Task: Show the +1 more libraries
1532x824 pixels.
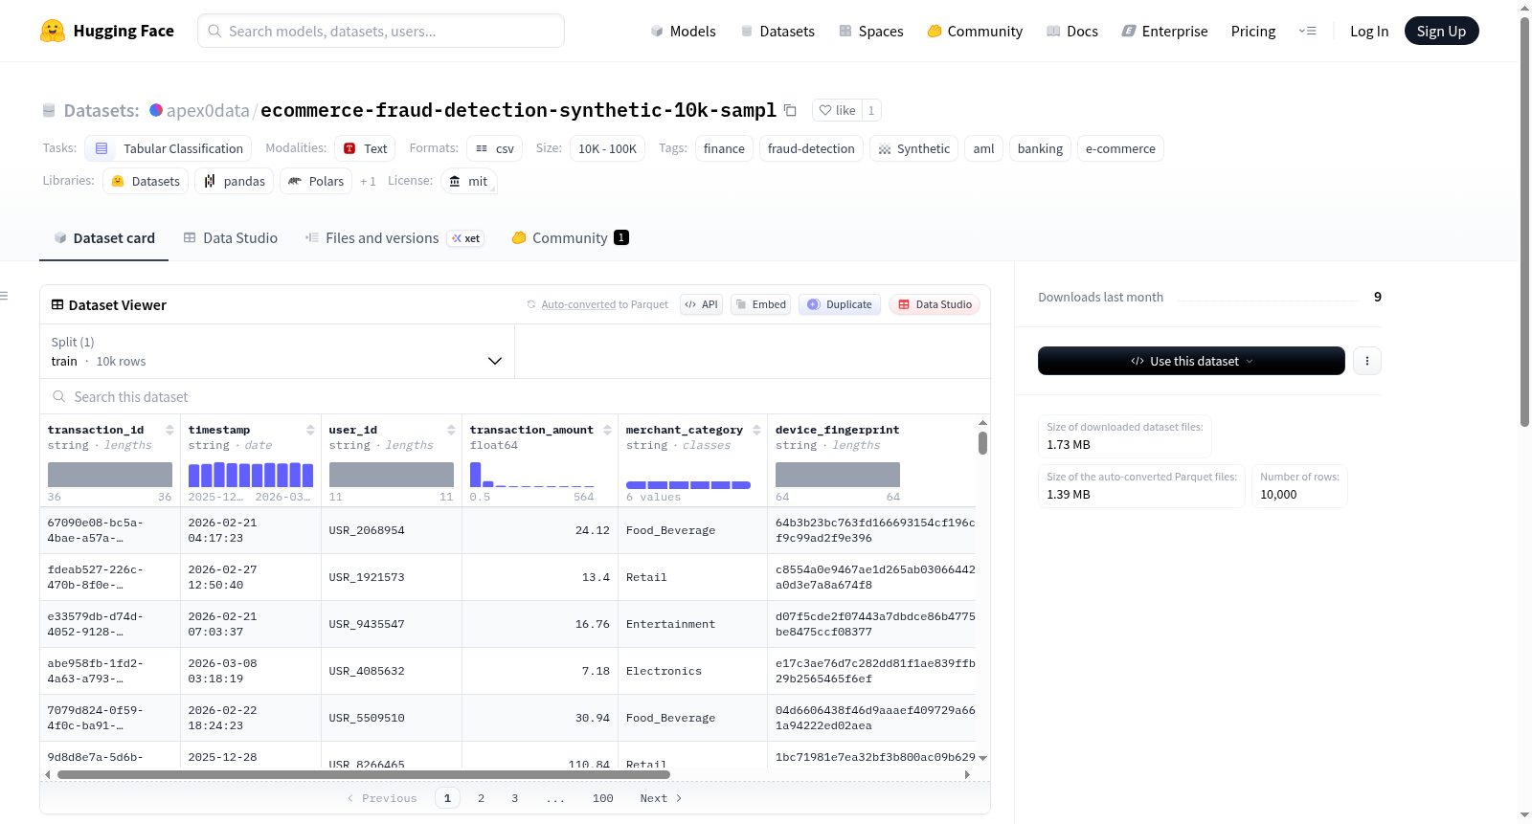Action: pyautogui.click(x=368, y=181)
